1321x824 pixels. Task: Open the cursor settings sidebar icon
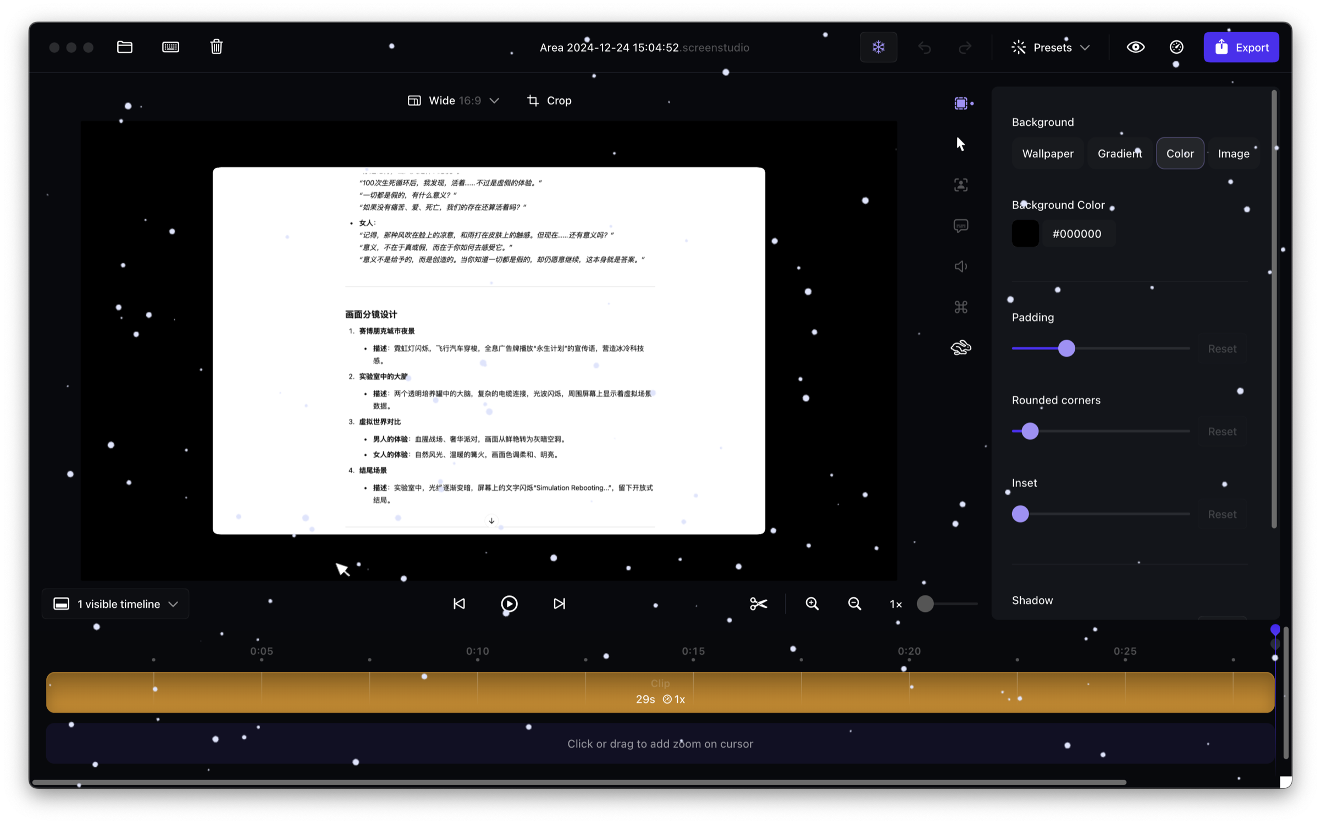(x=960, y=144)
